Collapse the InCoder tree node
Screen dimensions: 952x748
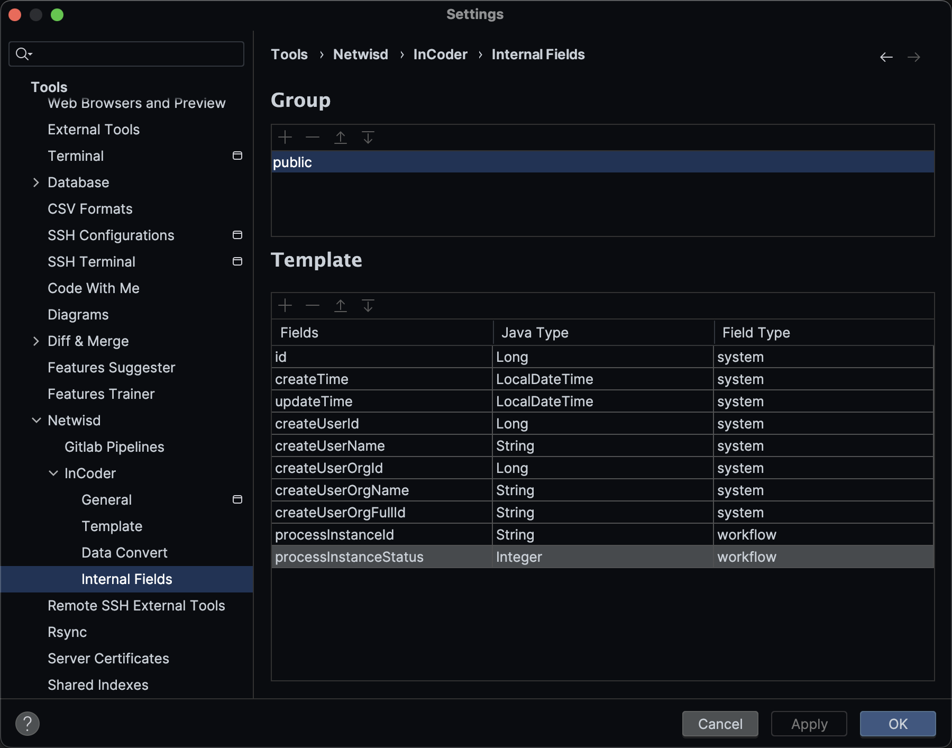click(x=53, y=473)
